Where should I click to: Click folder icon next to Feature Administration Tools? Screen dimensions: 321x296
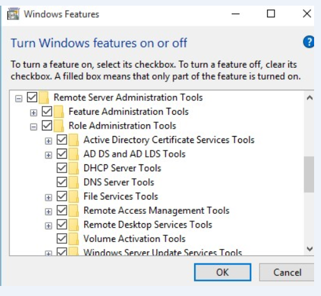[x=58, y=112]
